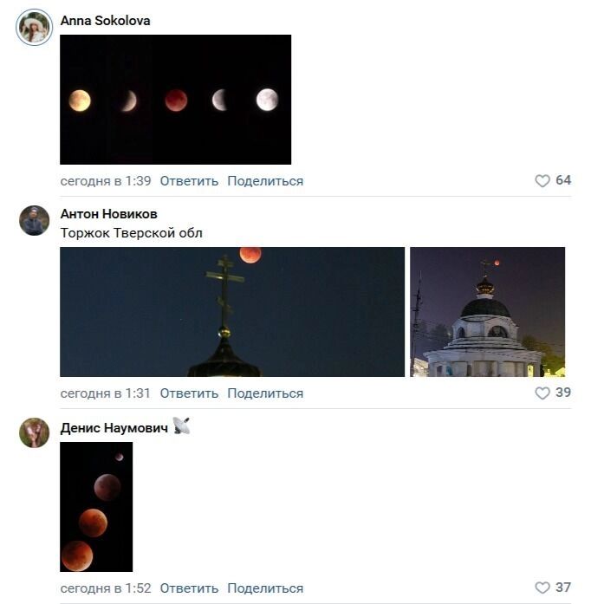Open Денис Наумович's name link

[x=114, y=428]
